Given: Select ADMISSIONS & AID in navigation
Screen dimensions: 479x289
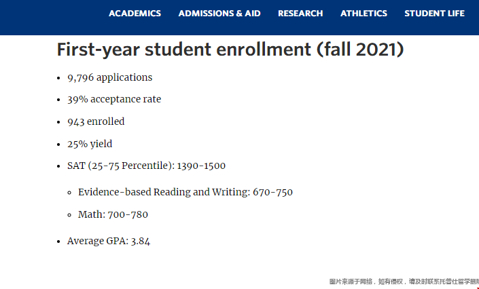Looking at the screenshot, I should (219, 14).
